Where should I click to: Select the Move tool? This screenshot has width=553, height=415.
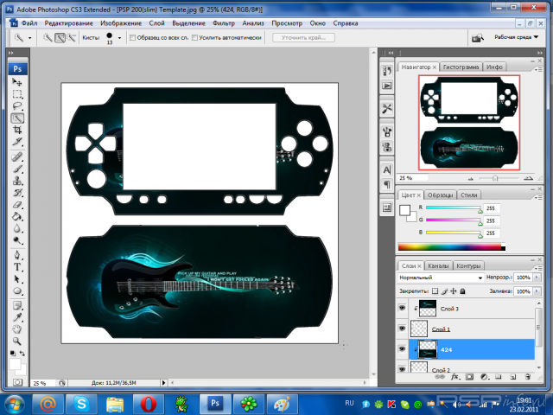pyautogui.click(x=17, y=81)
